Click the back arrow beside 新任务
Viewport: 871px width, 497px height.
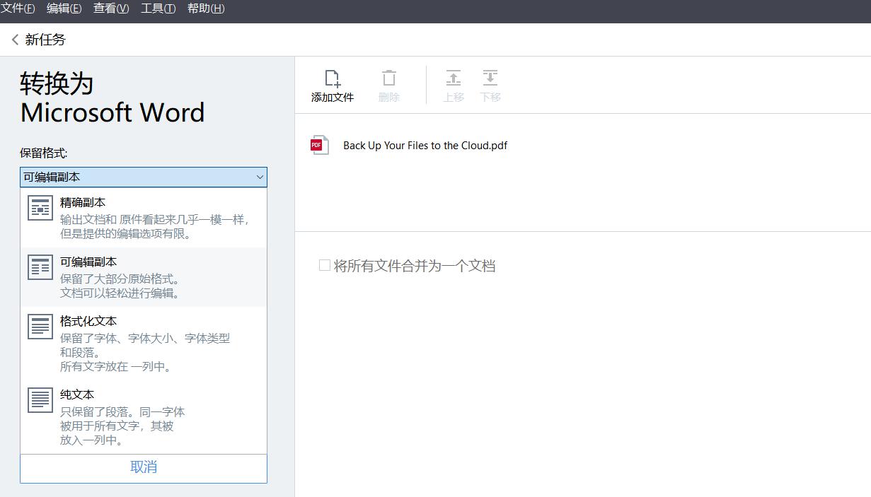(x=15, y=40)
